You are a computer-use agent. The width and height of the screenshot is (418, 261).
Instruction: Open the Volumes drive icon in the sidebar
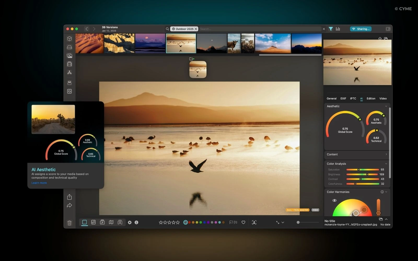[69, 47]
